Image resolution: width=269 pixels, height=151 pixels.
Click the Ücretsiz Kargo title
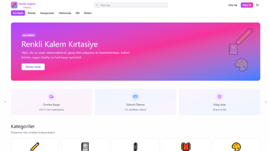52,105
